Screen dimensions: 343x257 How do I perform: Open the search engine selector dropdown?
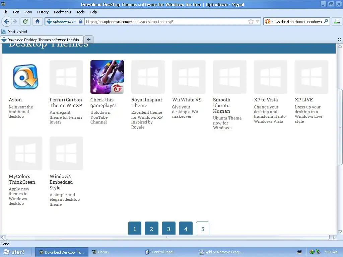pos(269,21)
